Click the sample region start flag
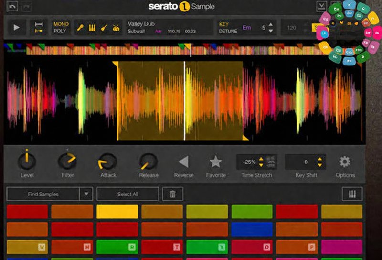Image resolution: width=382 pixels, height=260 pixels. pos(115,64)
